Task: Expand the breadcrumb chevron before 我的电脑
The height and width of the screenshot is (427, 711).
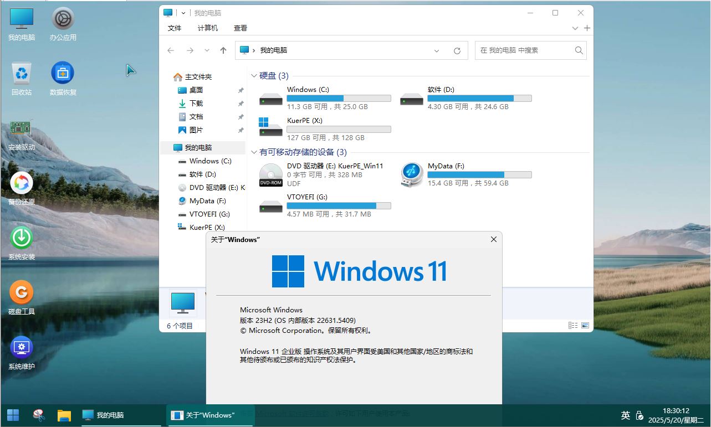Action: coord(254,50)
